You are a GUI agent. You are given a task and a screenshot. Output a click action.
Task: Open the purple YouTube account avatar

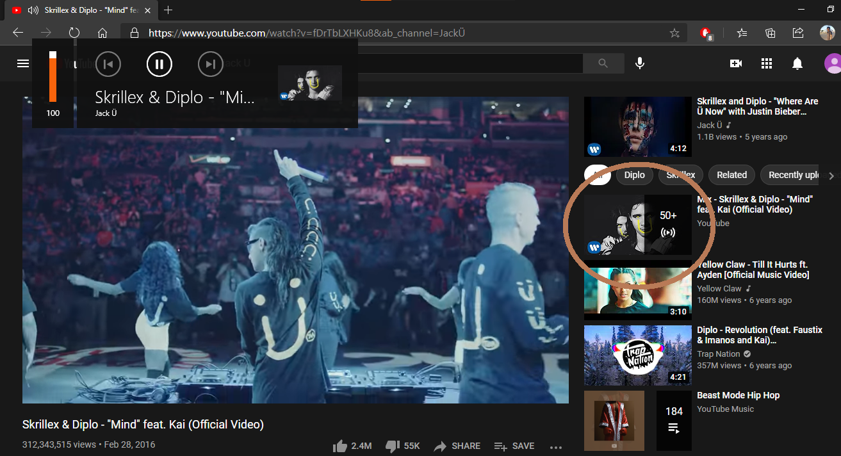(833, 63)
